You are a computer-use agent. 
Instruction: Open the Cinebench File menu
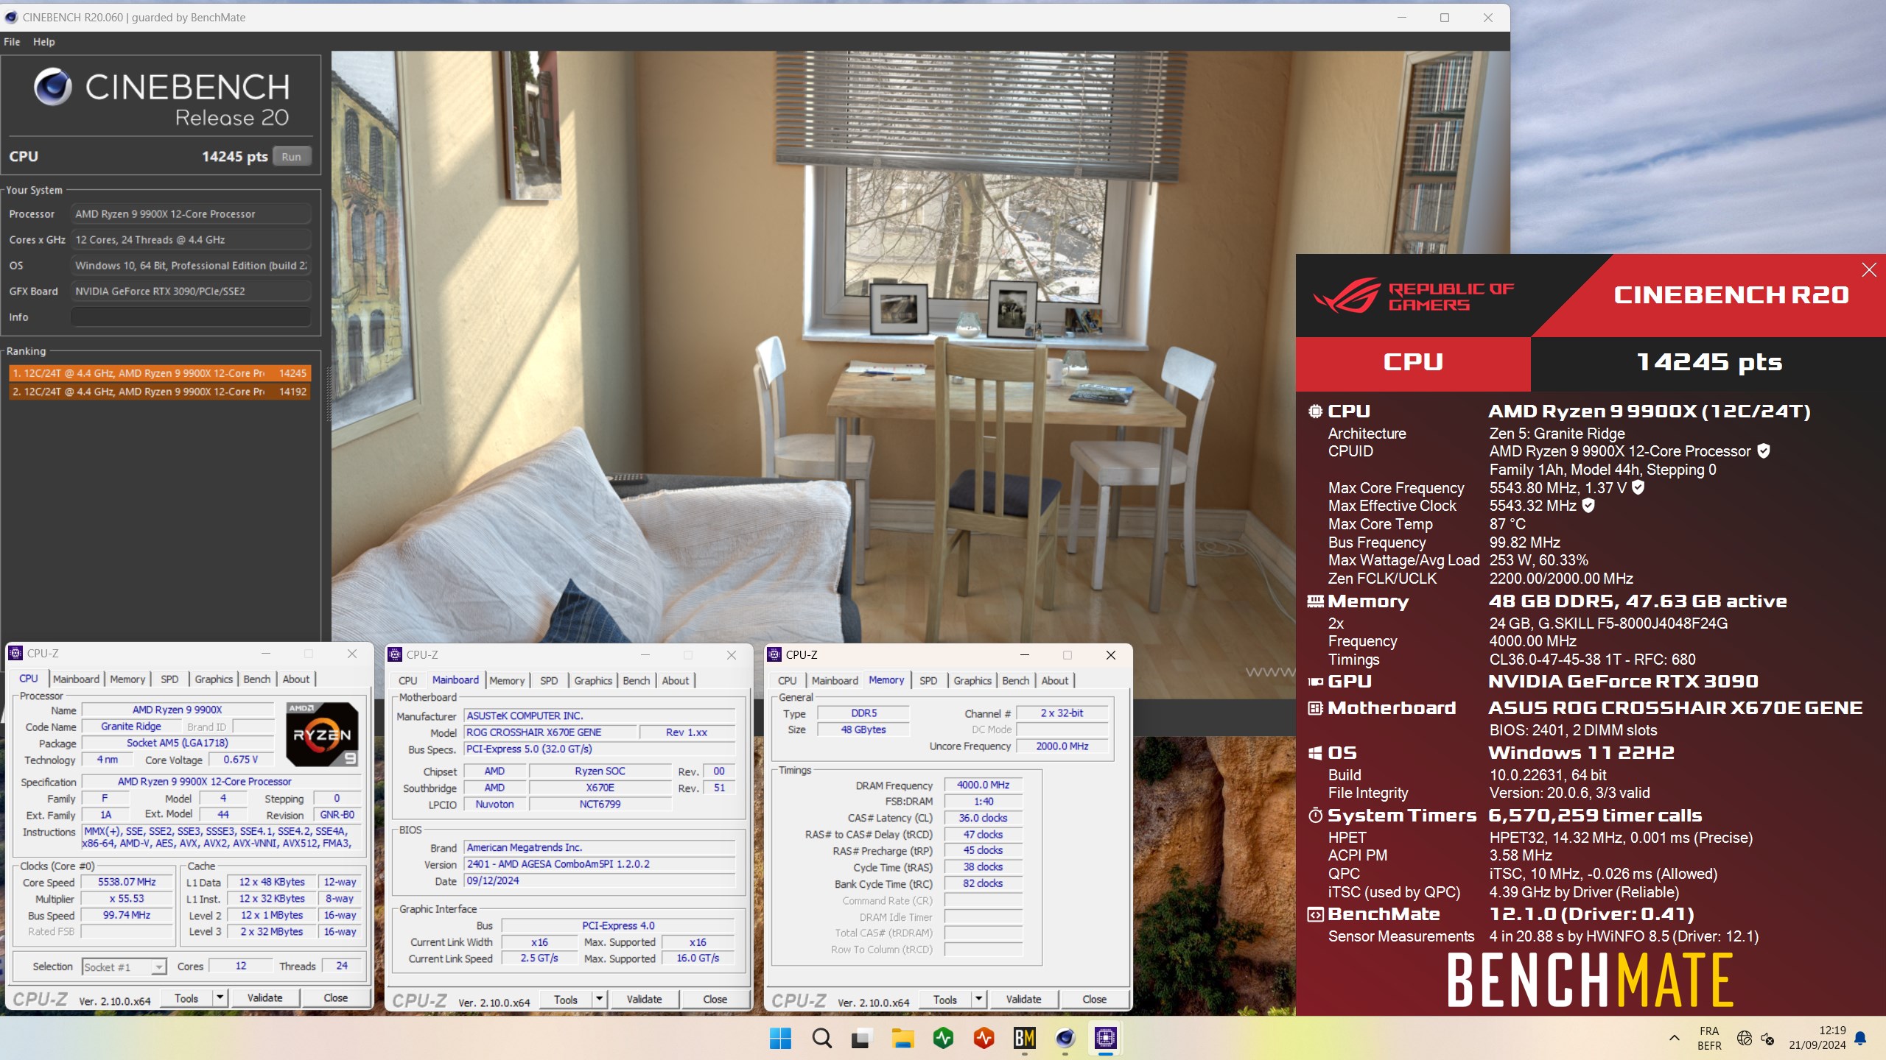(12, 42)
